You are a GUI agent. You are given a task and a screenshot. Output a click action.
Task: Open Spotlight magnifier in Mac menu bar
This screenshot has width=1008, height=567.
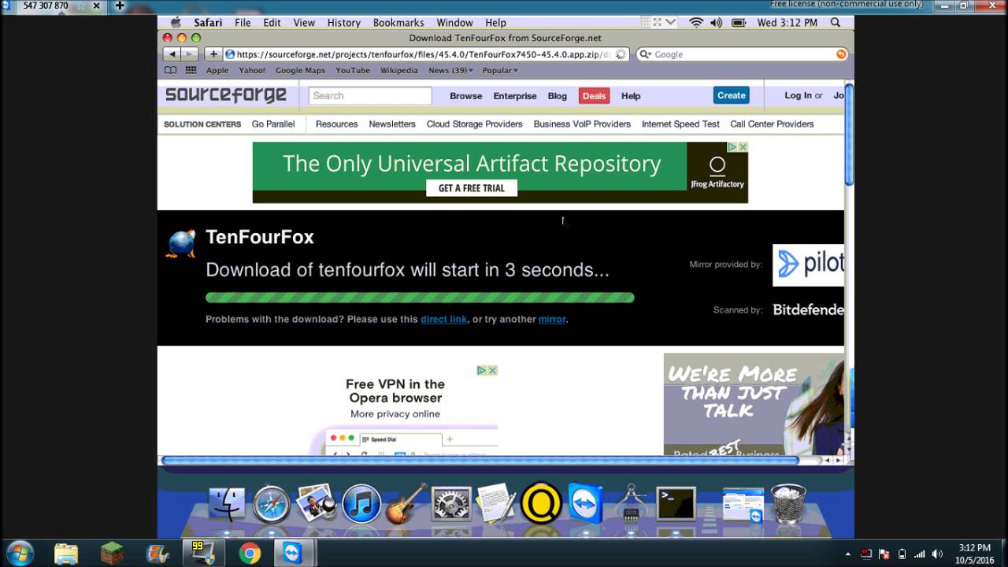coord(836,23)
